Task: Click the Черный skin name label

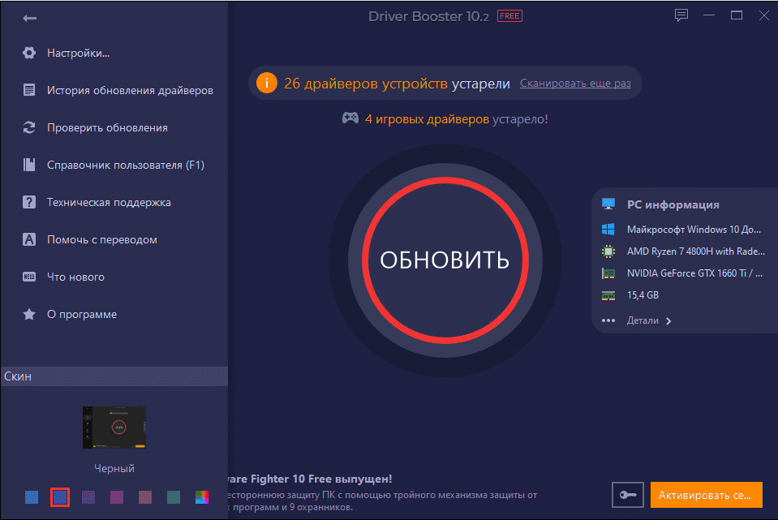Action: [114, 468]
